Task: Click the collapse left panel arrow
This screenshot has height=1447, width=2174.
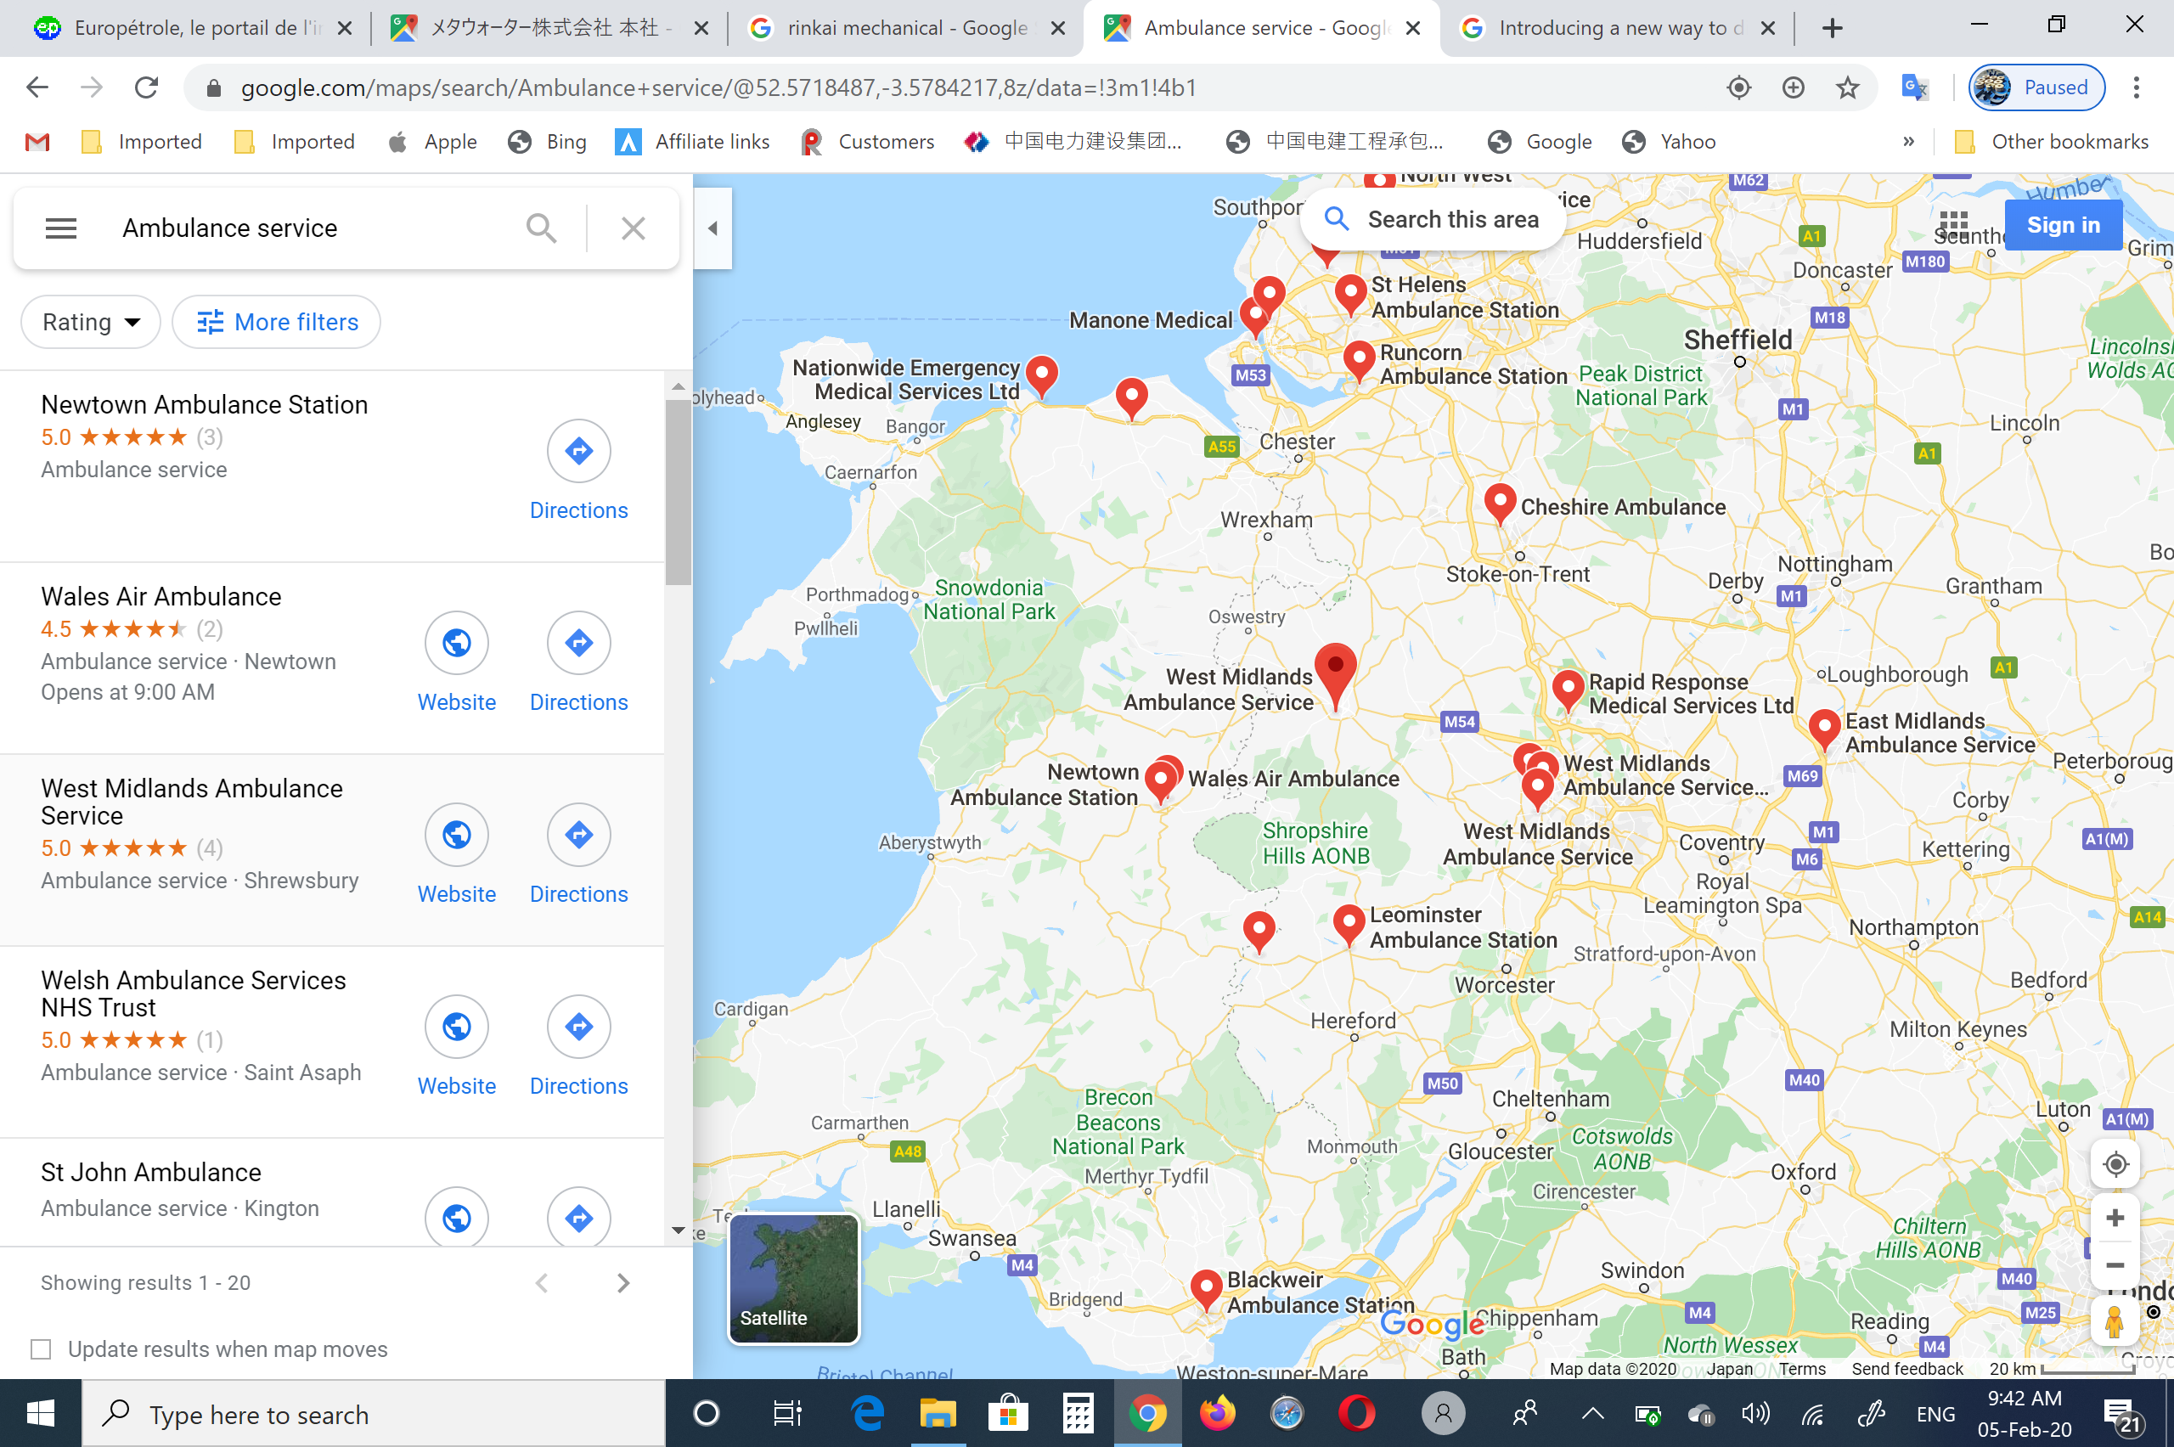Action: click(x=714, y=228)
